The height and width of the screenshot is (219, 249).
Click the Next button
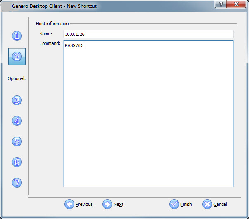pyautogui.click(x=113, y=204)
